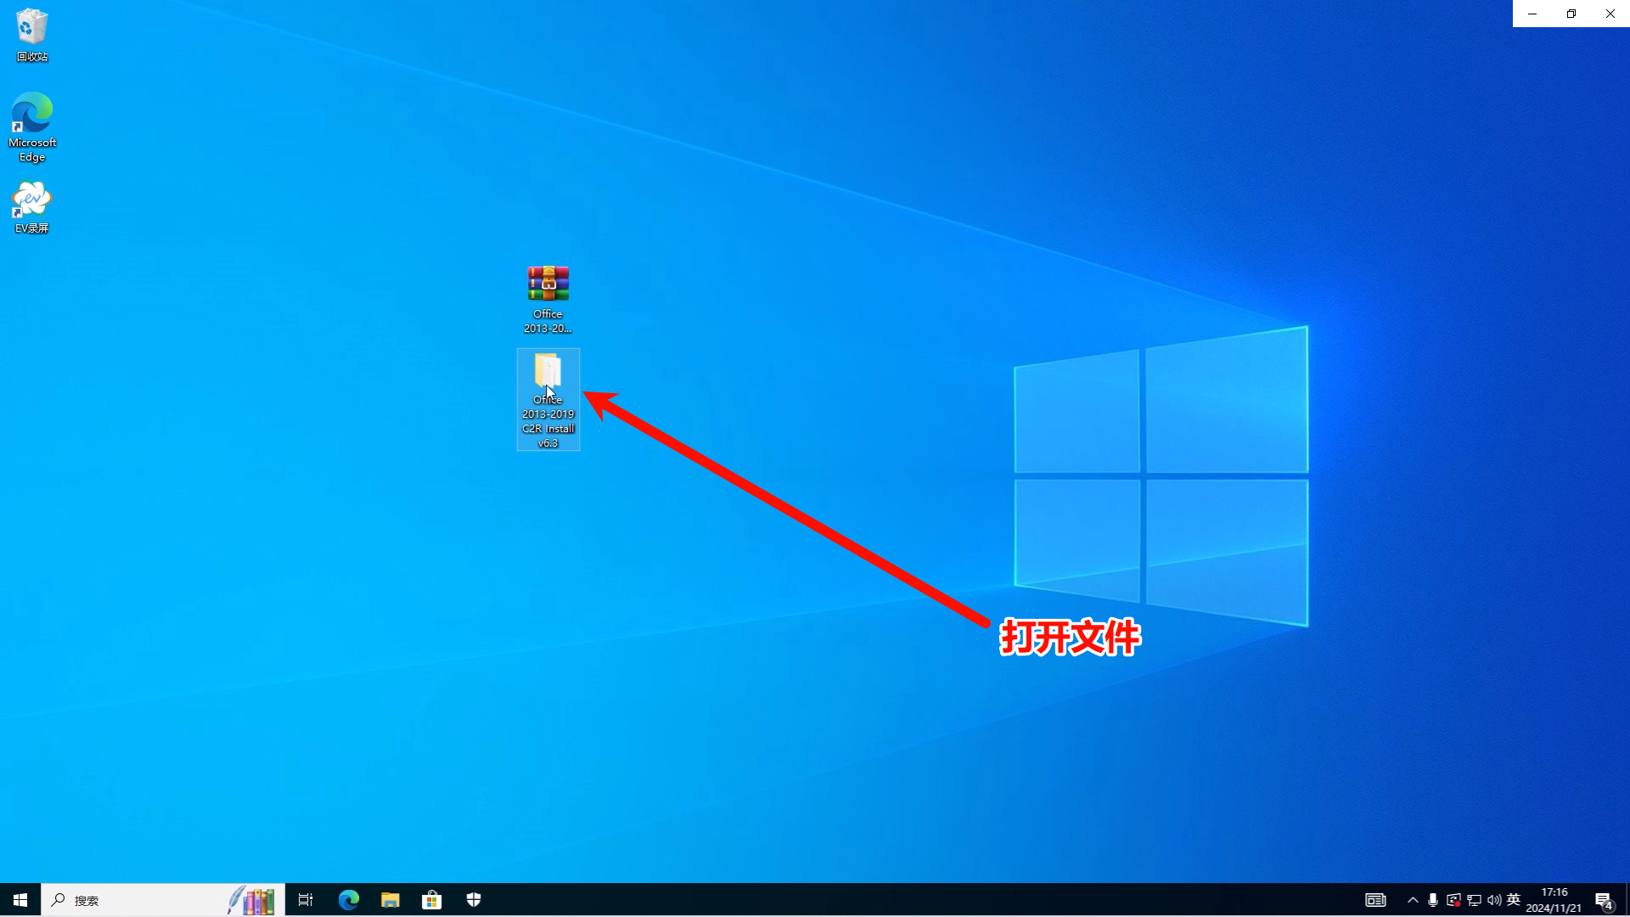Restore down the remote session window
The height and width of the screenshot is (917, 1630).
pyautogui.click(x=1571, y=14)
